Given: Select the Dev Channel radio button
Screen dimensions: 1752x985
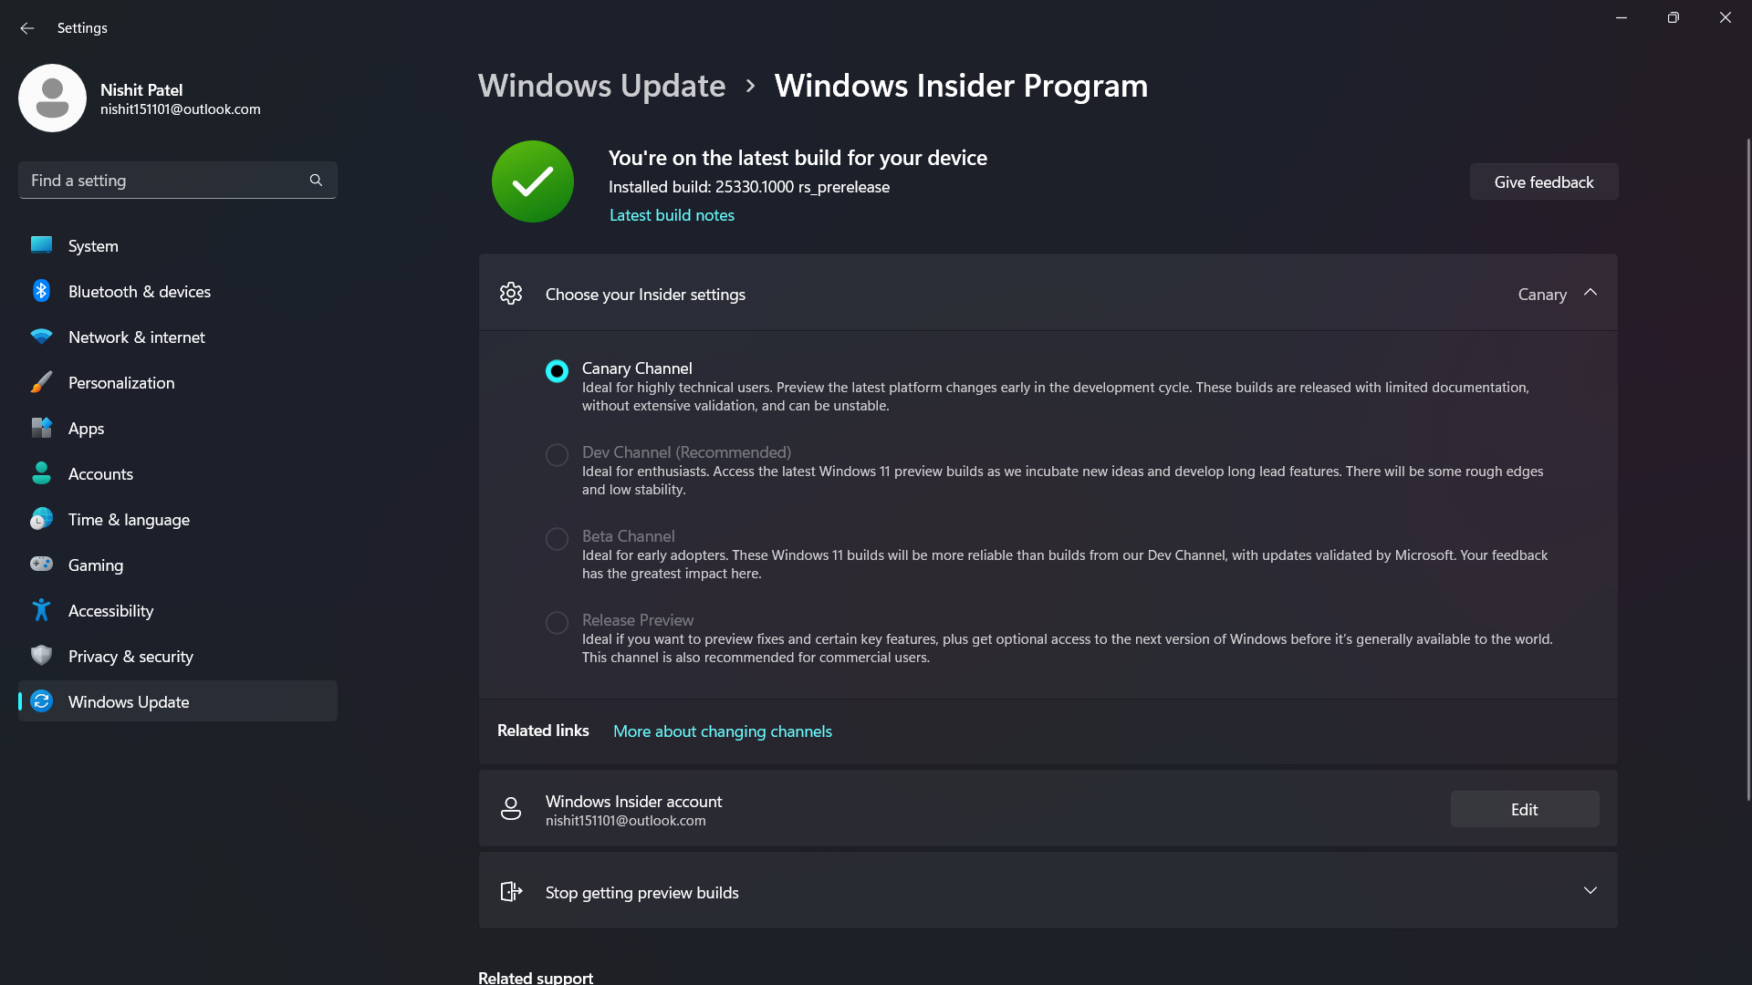Looking at the screenshot, I should [557, 454].
